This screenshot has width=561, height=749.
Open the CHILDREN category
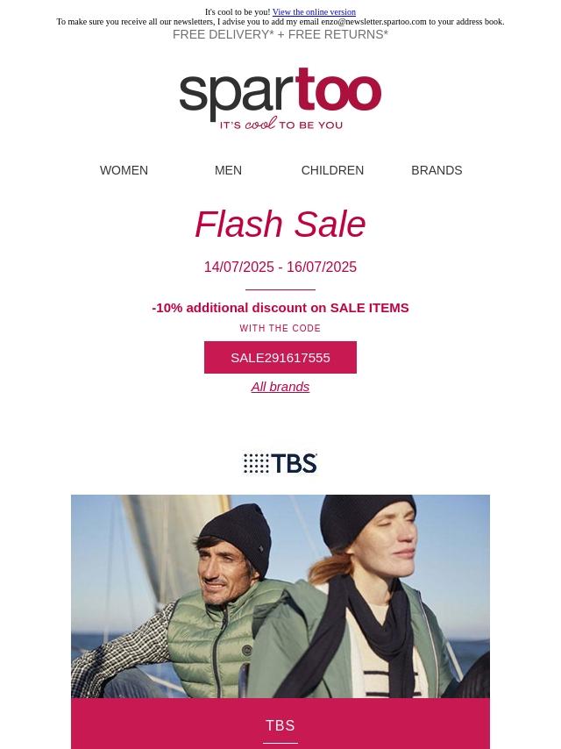(332, 170)
